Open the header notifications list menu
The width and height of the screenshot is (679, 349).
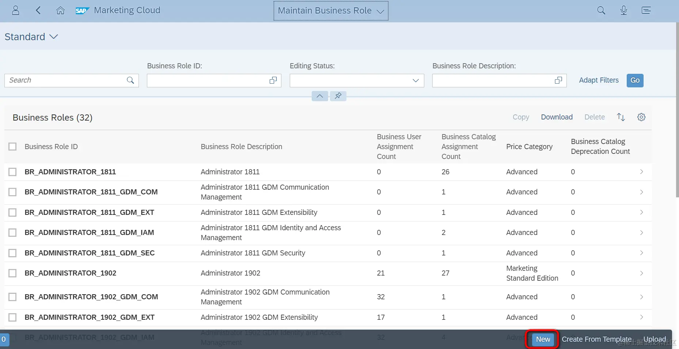point(646,10)
